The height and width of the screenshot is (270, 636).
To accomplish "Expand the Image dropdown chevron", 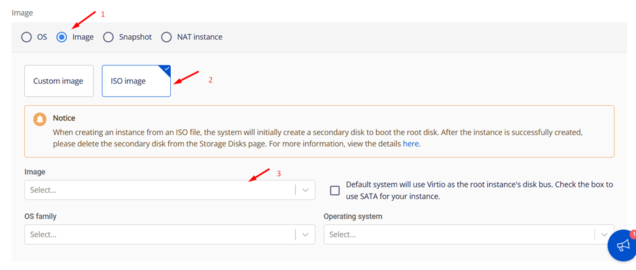I will (305, 190).
